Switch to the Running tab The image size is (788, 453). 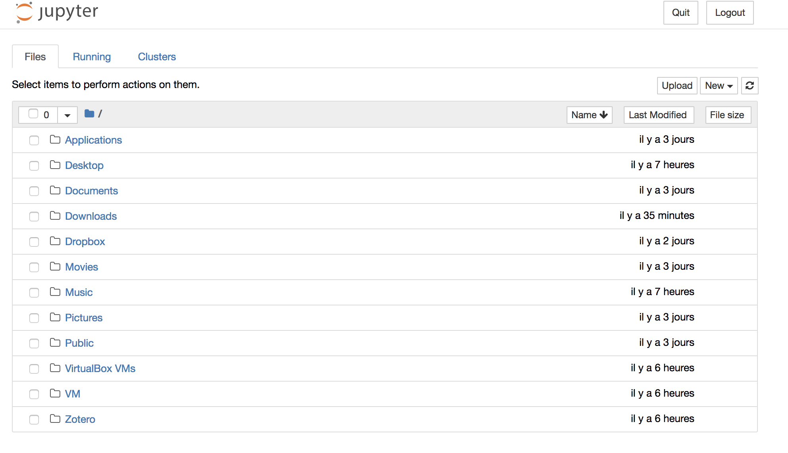click(x=92, y=57)
